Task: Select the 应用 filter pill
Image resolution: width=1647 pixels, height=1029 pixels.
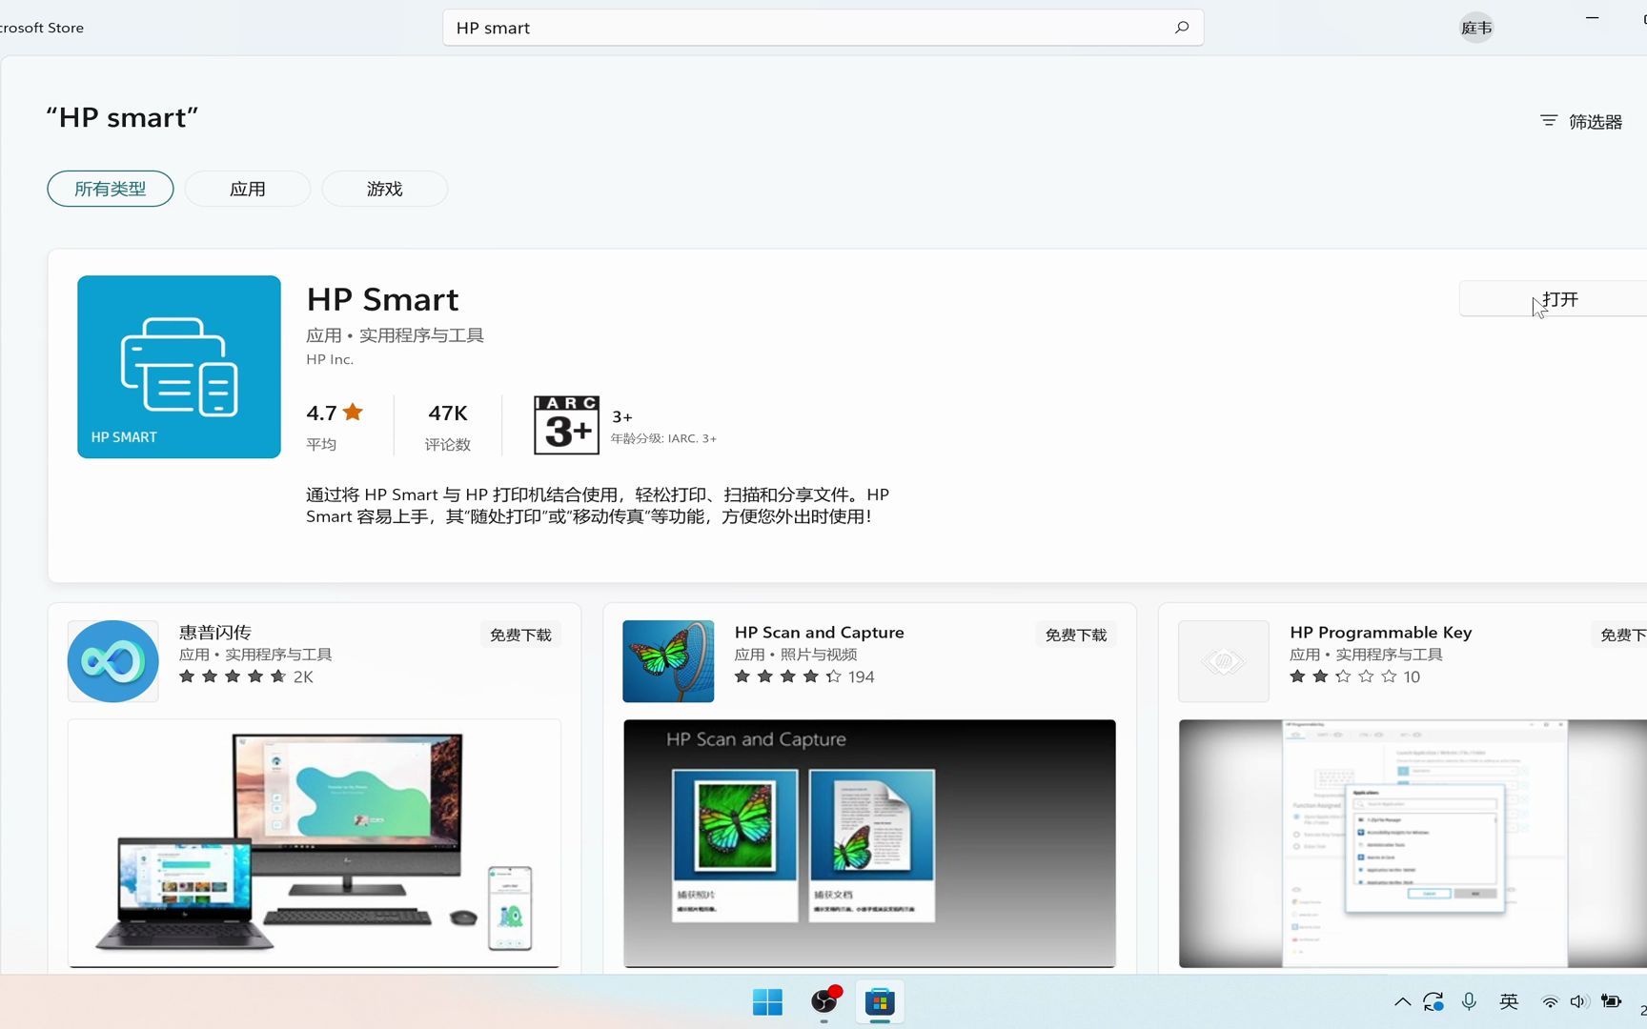Action: pyautogui.click(x=247, y=189)
